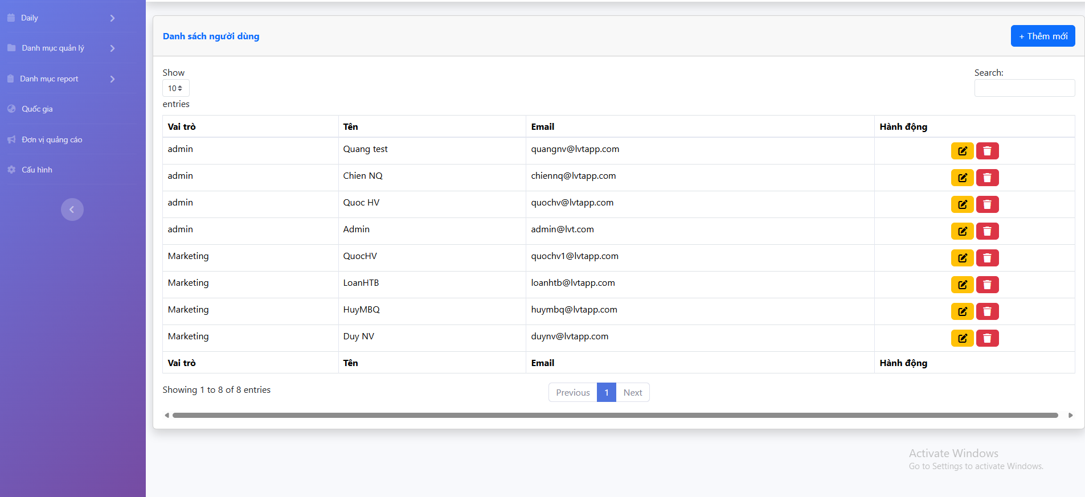1085x497 pixels.
Task: Go to Next page of results
Action: (632, 392)
